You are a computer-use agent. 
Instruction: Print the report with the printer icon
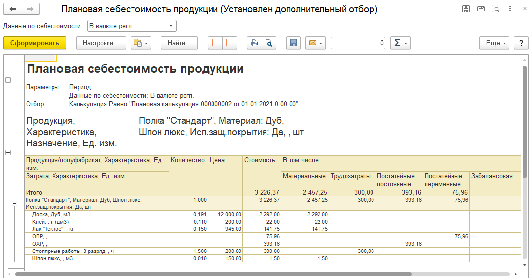tap(254, 43)
